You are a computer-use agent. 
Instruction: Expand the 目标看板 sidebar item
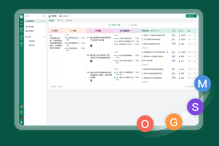pyautogui.click(x=45, y=31)
